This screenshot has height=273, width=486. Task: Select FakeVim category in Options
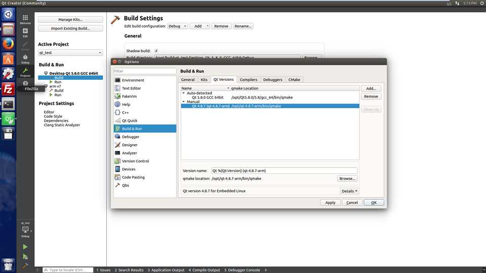145,96
